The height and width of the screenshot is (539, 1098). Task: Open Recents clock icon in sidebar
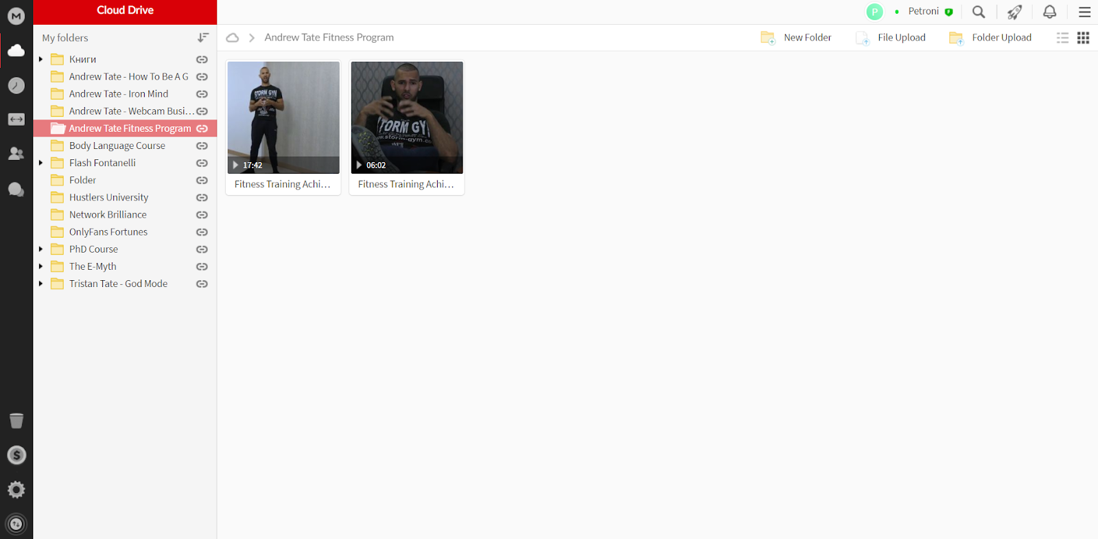coord(16,85)
